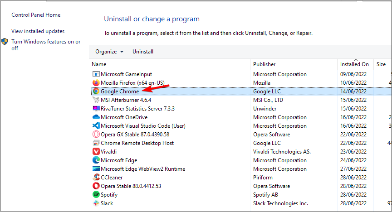The height and width of the screenshot is (212, 392).
Task: Click publisher Google LLC in Google Chrome row
Action: tap(267, 92)
